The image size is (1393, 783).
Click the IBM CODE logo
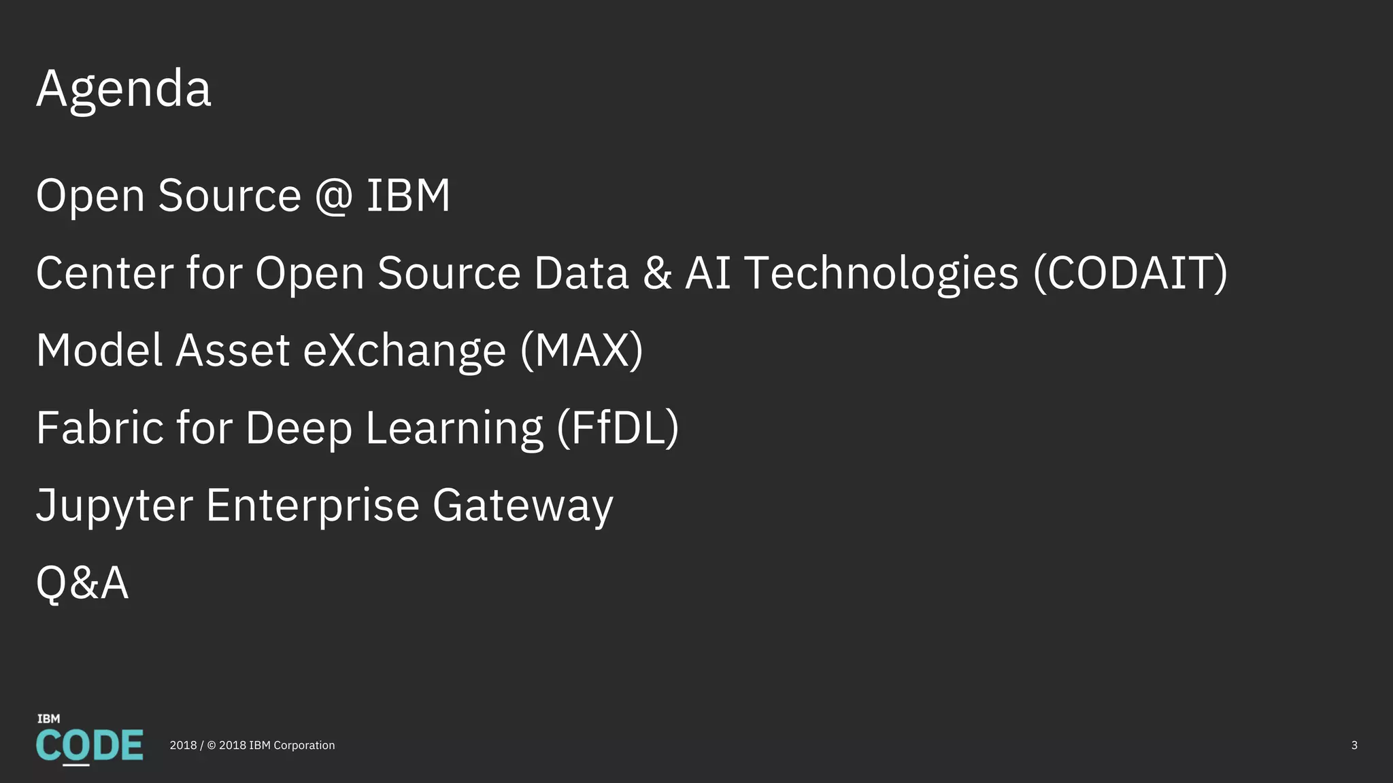(x=89, y=745)
